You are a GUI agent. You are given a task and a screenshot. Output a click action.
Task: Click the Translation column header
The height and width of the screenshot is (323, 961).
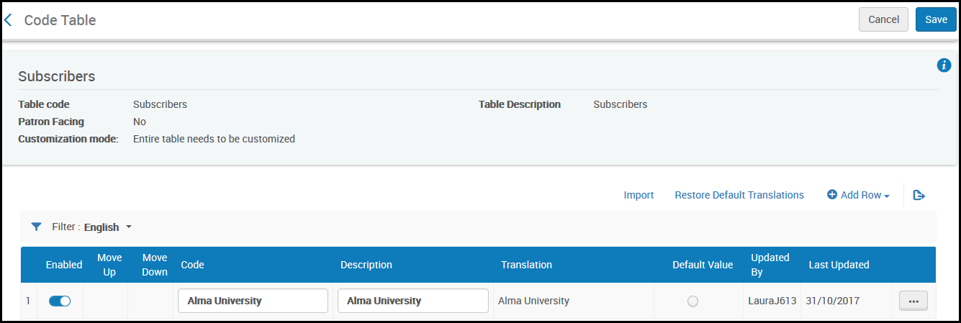click(526, 265)
